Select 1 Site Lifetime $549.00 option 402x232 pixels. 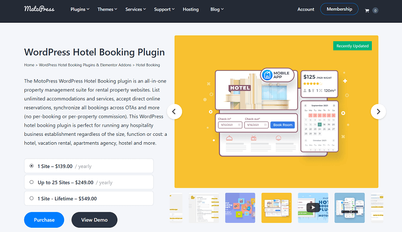89,198
